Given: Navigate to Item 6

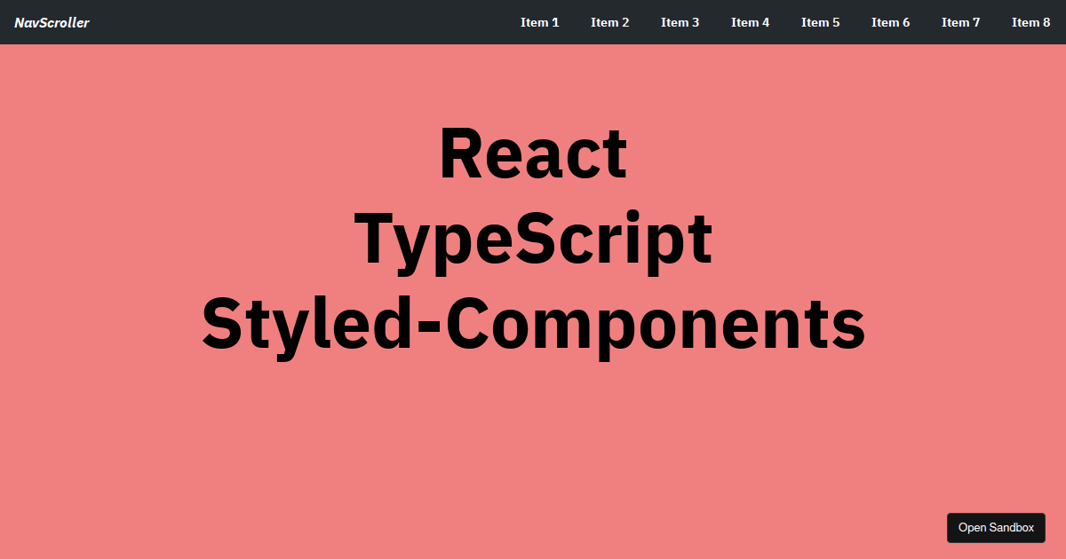Looking at the screenshot, I should (890, 22).
